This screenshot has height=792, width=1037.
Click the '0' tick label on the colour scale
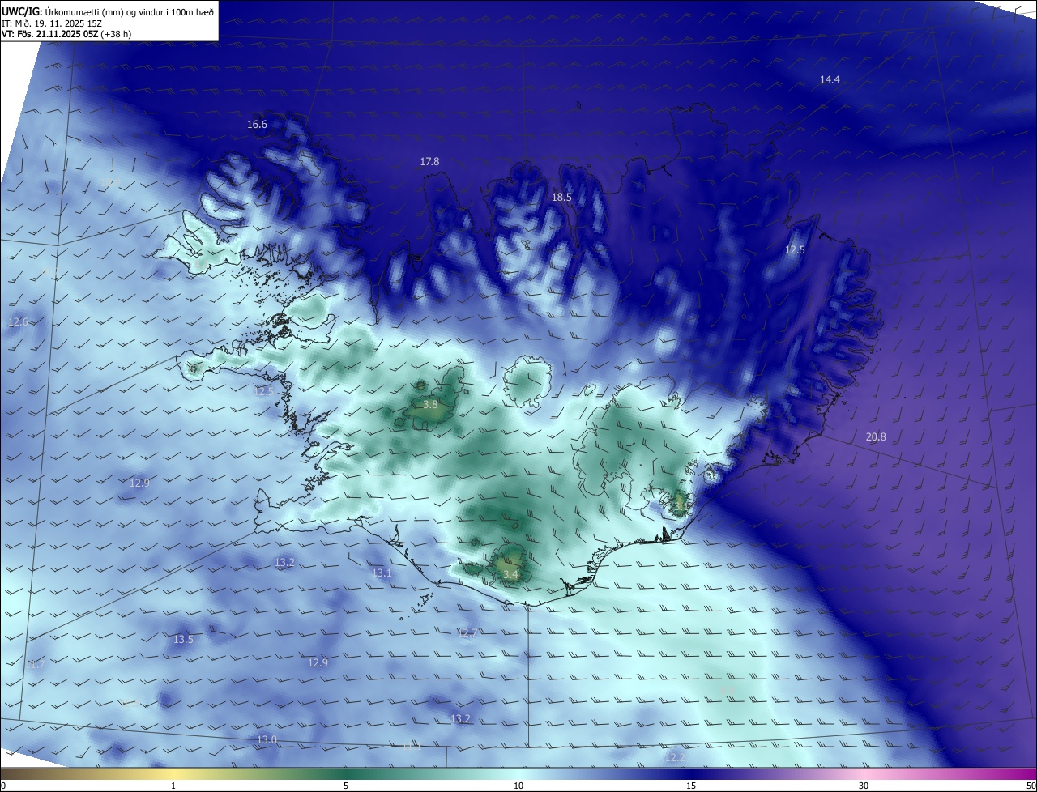[x=4, y=786]
